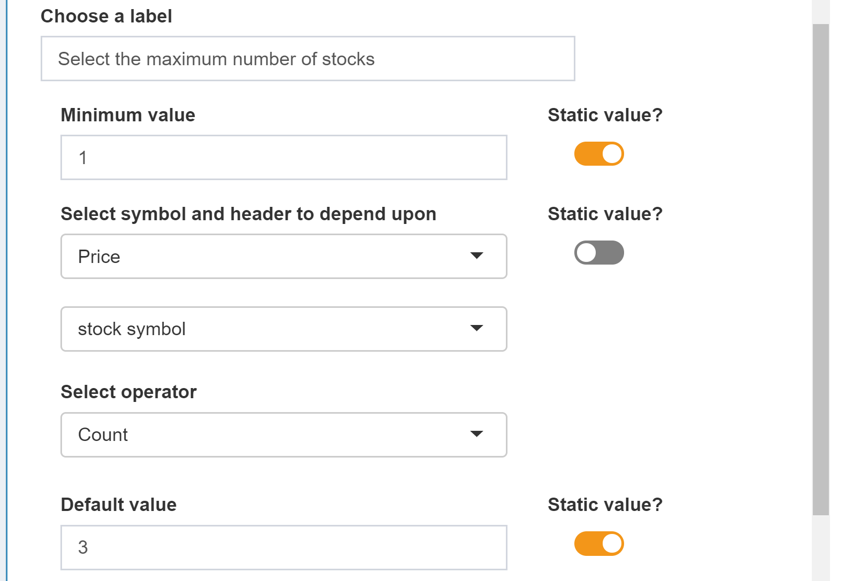Click the caret arrow in the Price dropdown
Image resolution: width=846 pixels, height=581 pixels.
[x=476, y=255]
